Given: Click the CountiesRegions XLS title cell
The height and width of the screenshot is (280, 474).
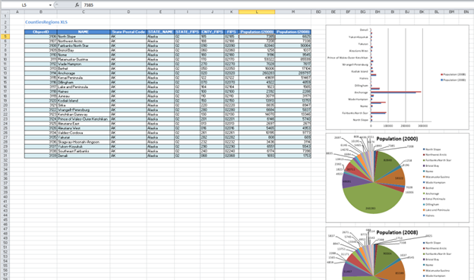Looking at the screenshot, I should (46, 22).
